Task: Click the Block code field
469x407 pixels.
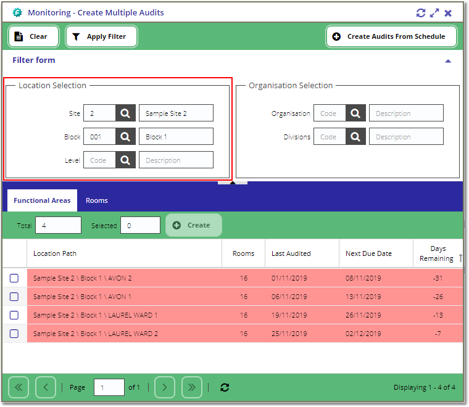Action: tap(99, 136)
